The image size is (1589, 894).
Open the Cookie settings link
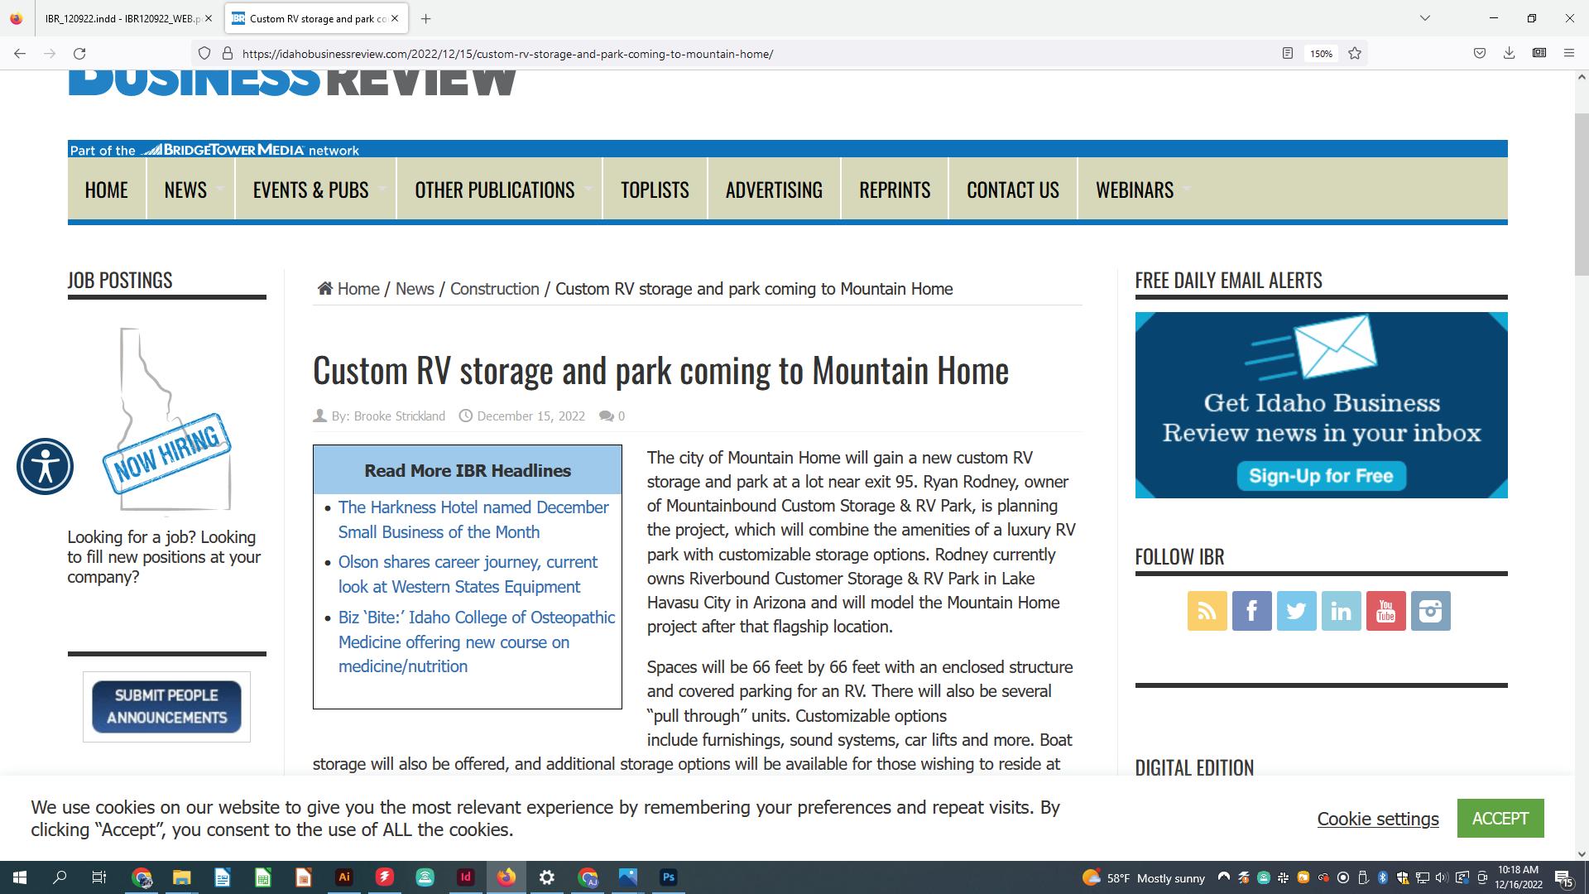(1378, 819)
